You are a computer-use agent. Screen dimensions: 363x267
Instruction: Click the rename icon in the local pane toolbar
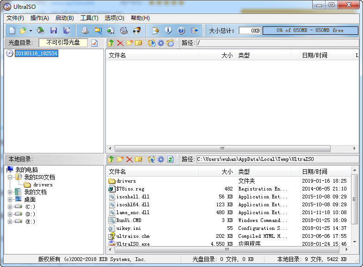[139, 159]
